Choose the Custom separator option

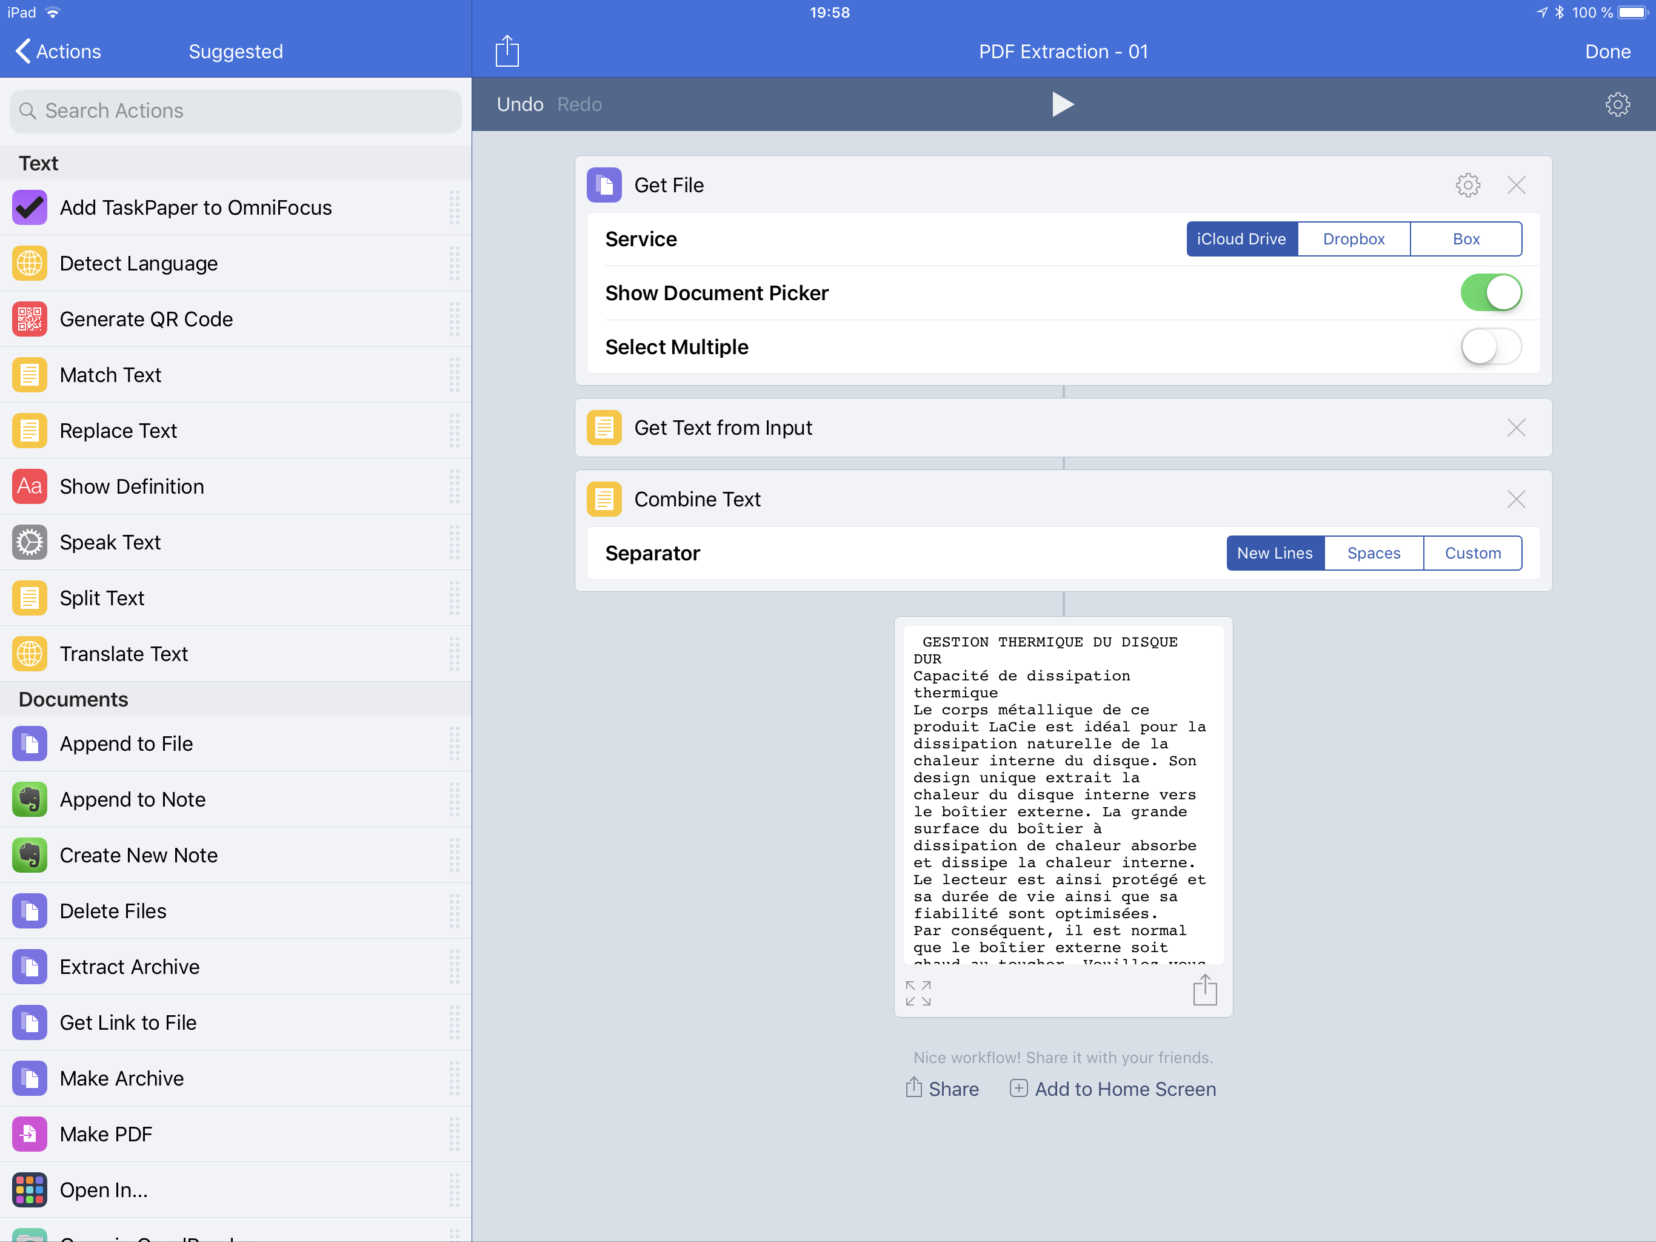click(x=1472, y=553)
